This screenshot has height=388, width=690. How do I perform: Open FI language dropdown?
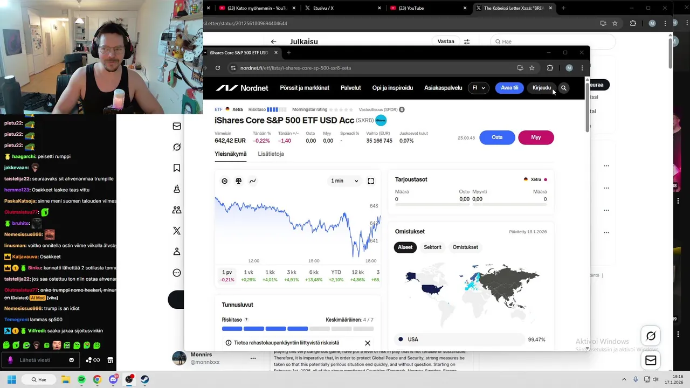click(x=479, y=88)
